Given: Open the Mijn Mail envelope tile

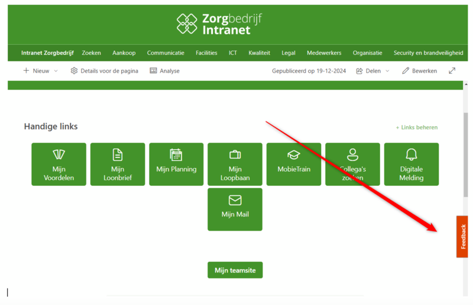Looking at the screenshot, I should (235, 209).
